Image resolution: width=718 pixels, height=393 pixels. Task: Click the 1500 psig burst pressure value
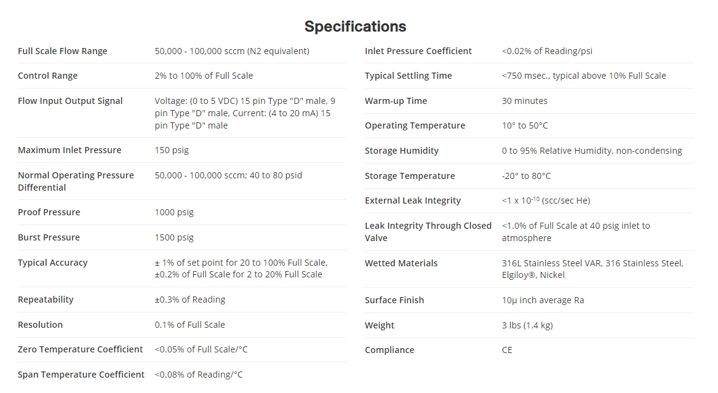(x=174, y=237)
